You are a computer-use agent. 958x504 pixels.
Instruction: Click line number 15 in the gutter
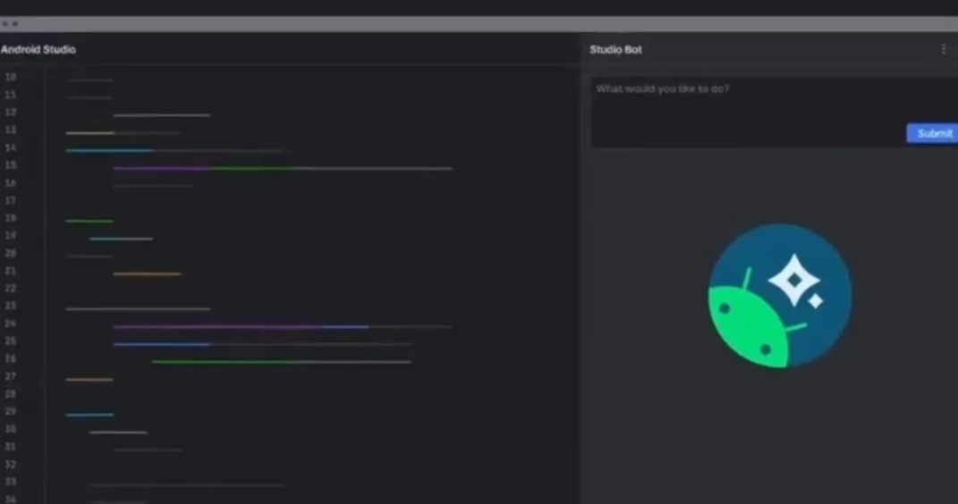[11, 165]
